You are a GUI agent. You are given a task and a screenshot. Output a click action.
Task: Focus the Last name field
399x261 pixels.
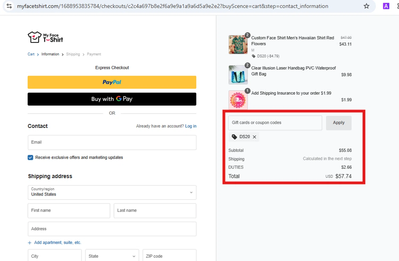[155, 211]
